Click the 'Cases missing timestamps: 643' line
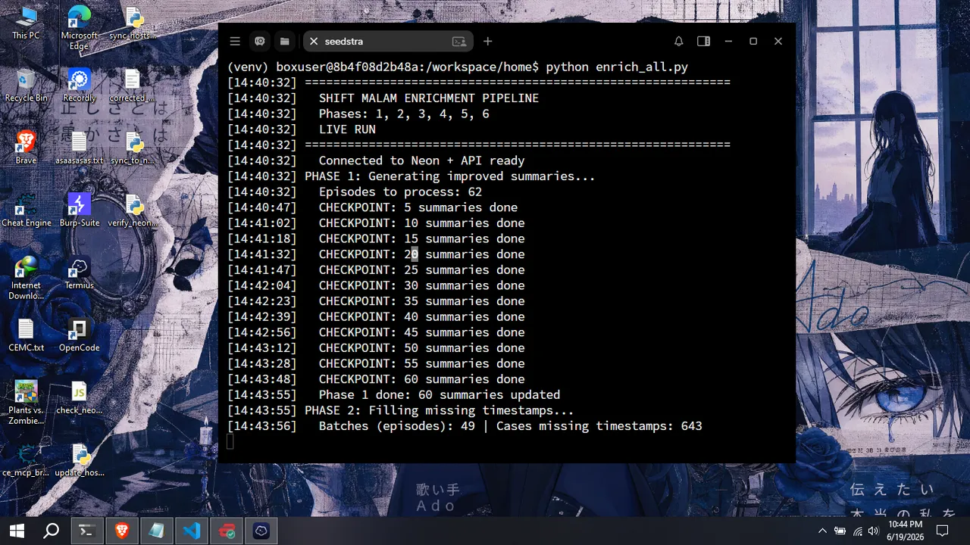Viewport: 970px width, 545px height. pyautogui.click(x=599, y=426)
